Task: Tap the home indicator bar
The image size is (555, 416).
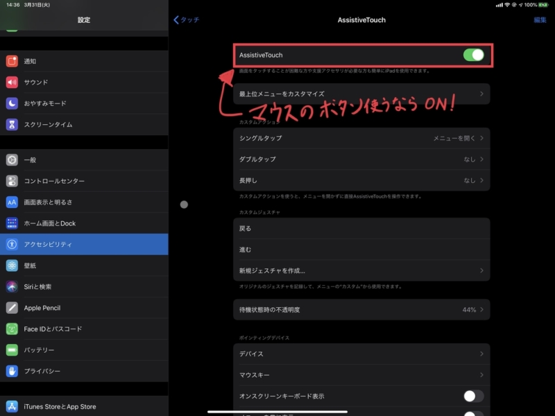Action: (277, 412)
